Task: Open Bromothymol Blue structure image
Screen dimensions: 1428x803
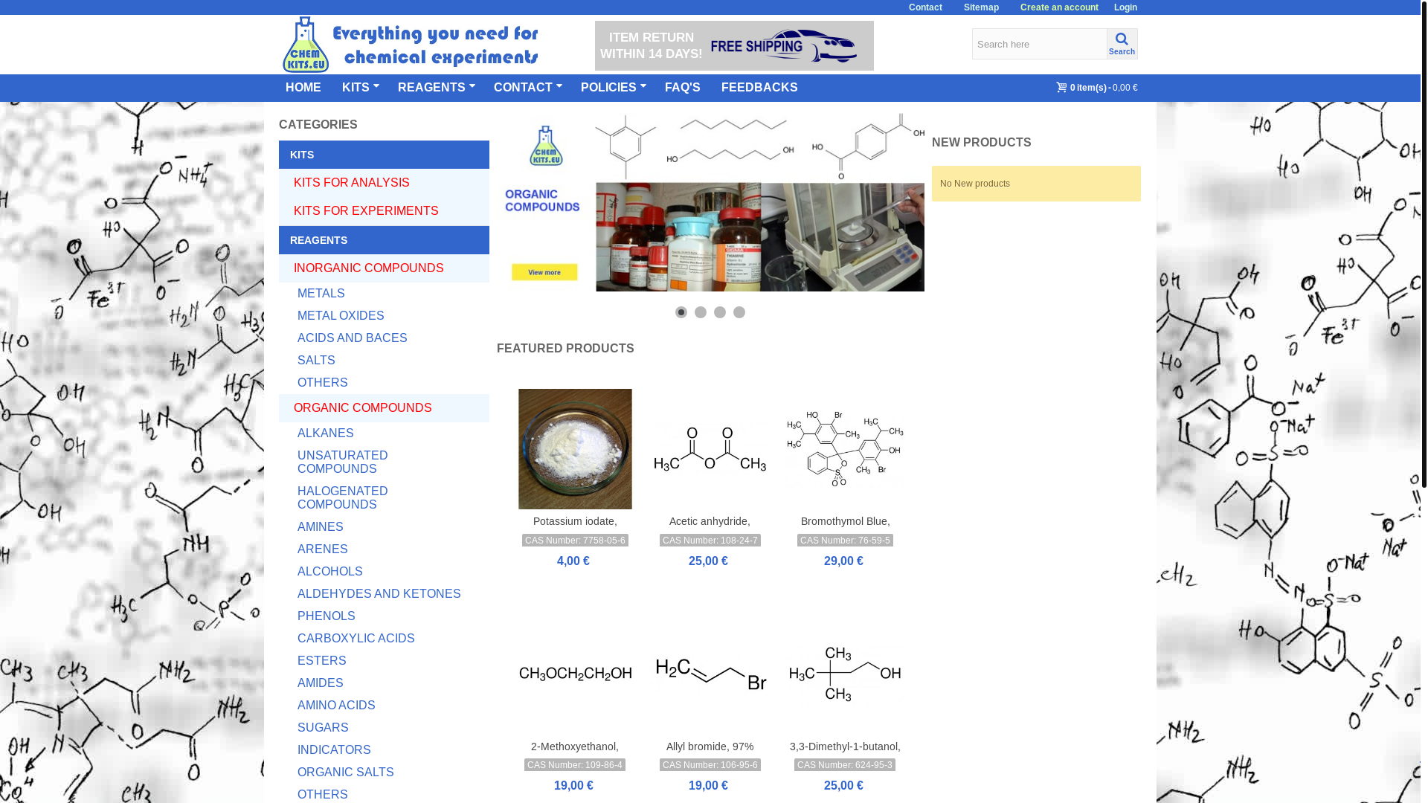Action: 845,449
